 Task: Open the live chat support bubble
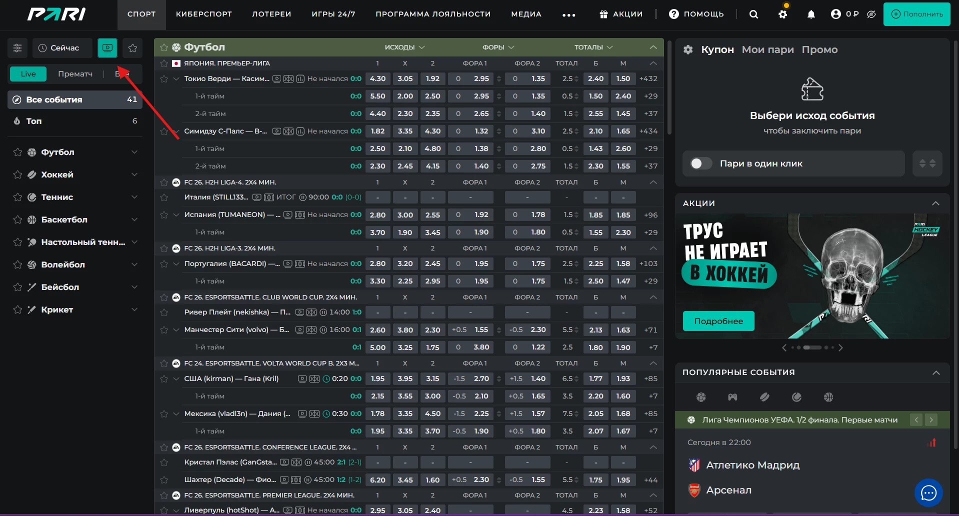928,493
